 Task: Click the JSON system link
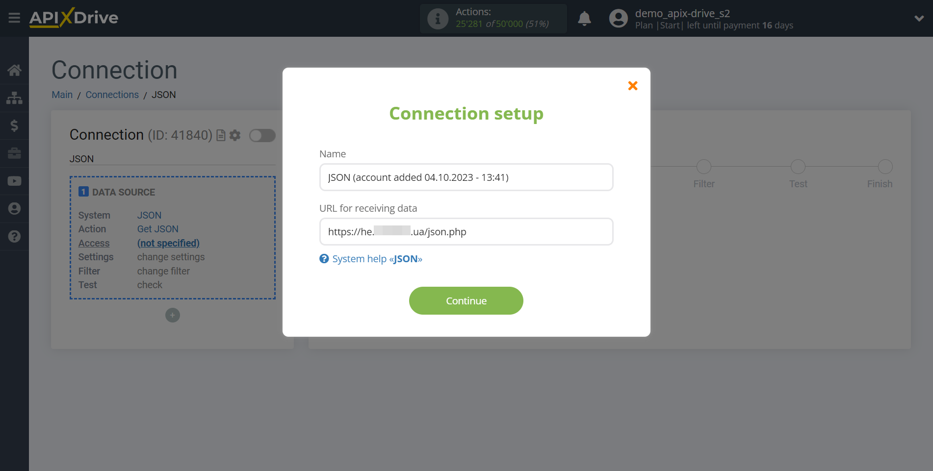click(x=149, y=215)
